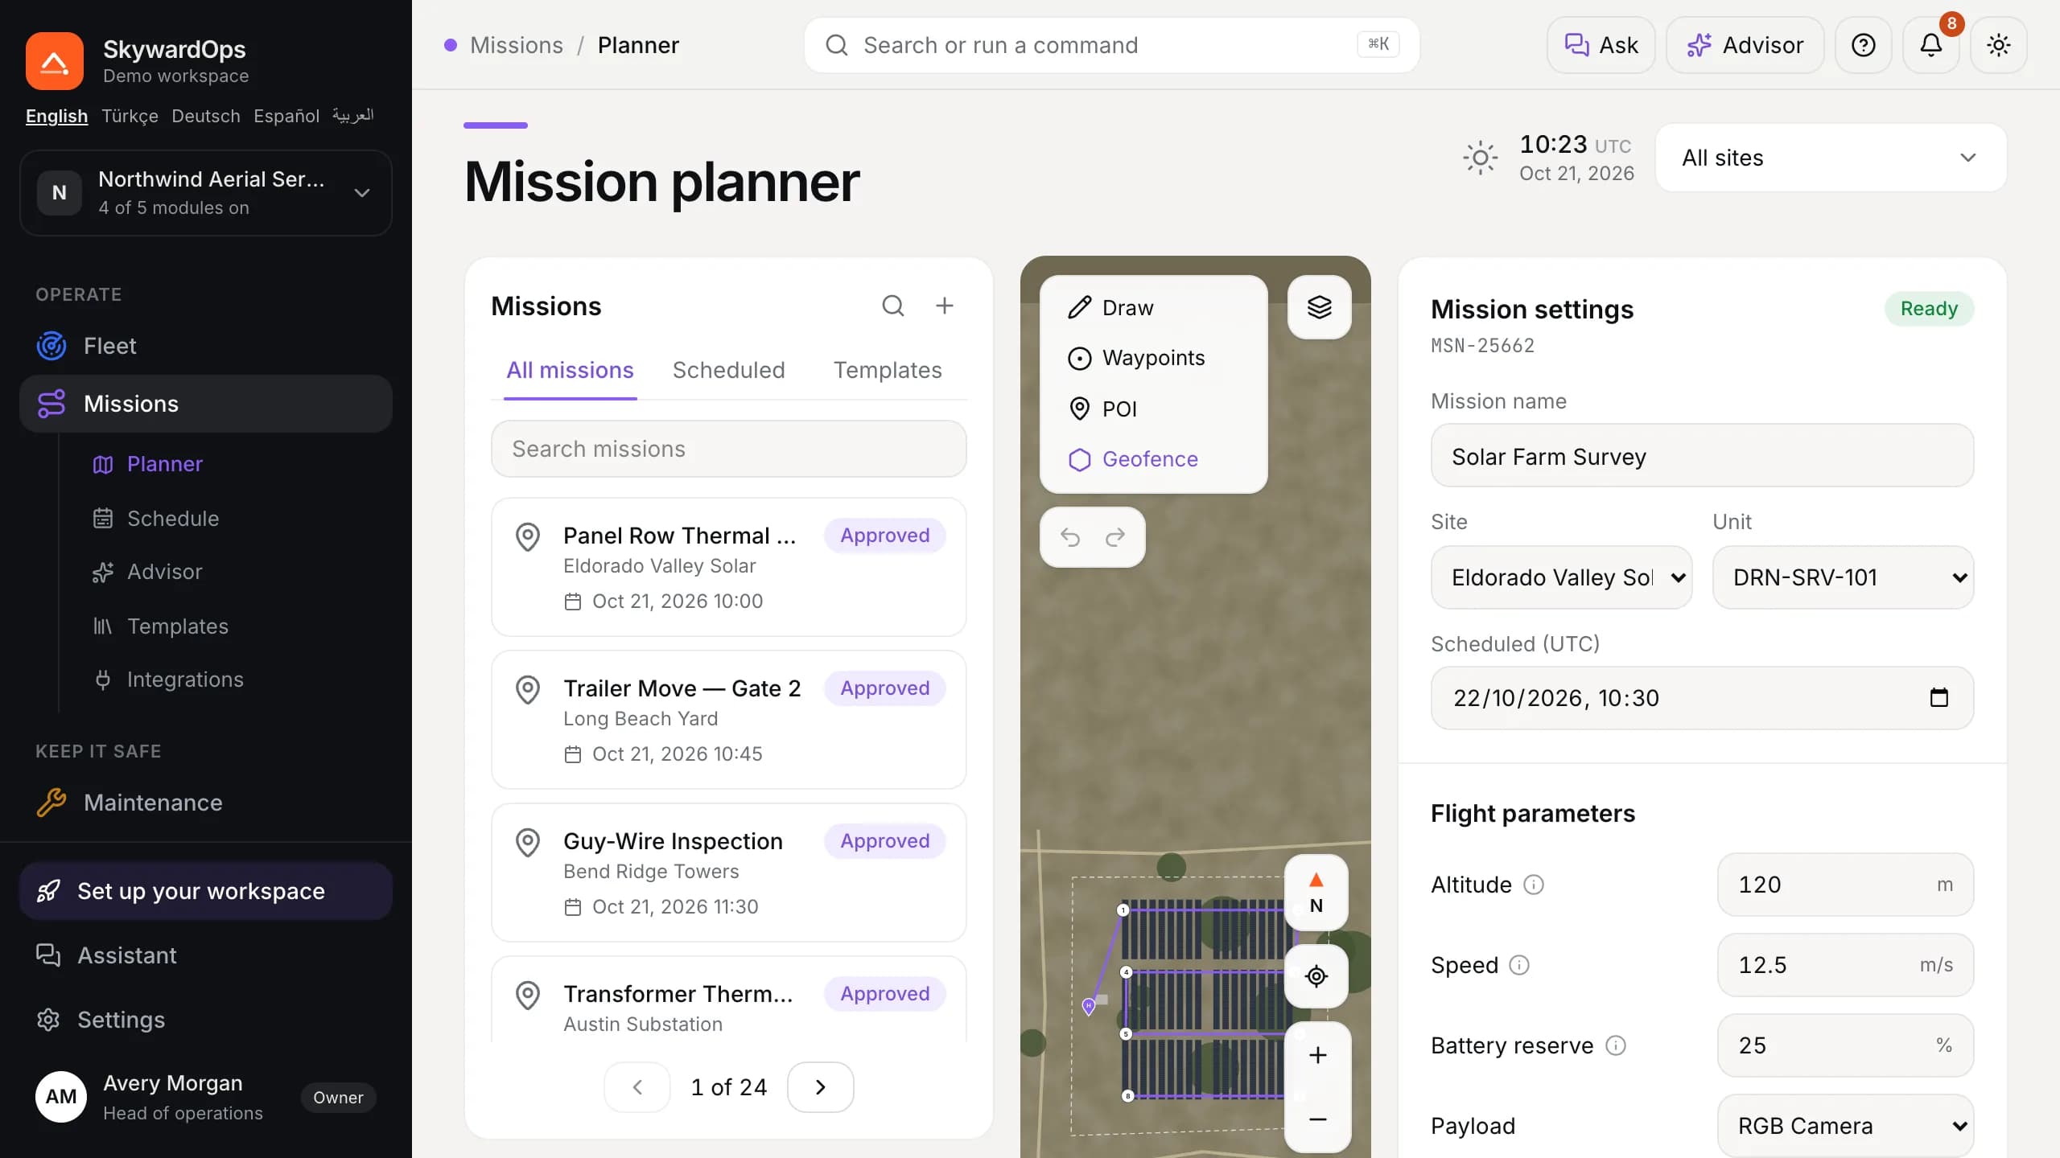Select the Draw tool

point(1153,308)
